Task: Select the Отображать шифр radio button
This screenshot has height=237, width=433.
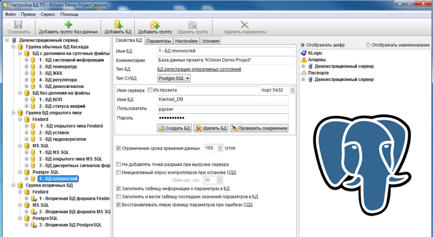Action: click(303, 45)
